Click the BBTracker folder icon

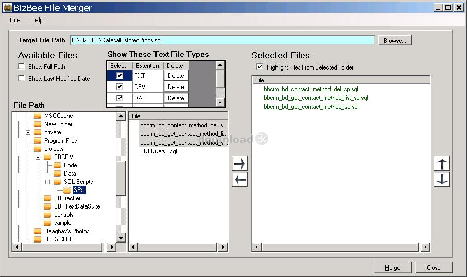(48, 198)
